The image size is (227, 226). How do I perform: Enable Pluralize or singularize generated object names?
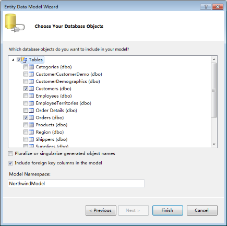(x=10, y=153)
